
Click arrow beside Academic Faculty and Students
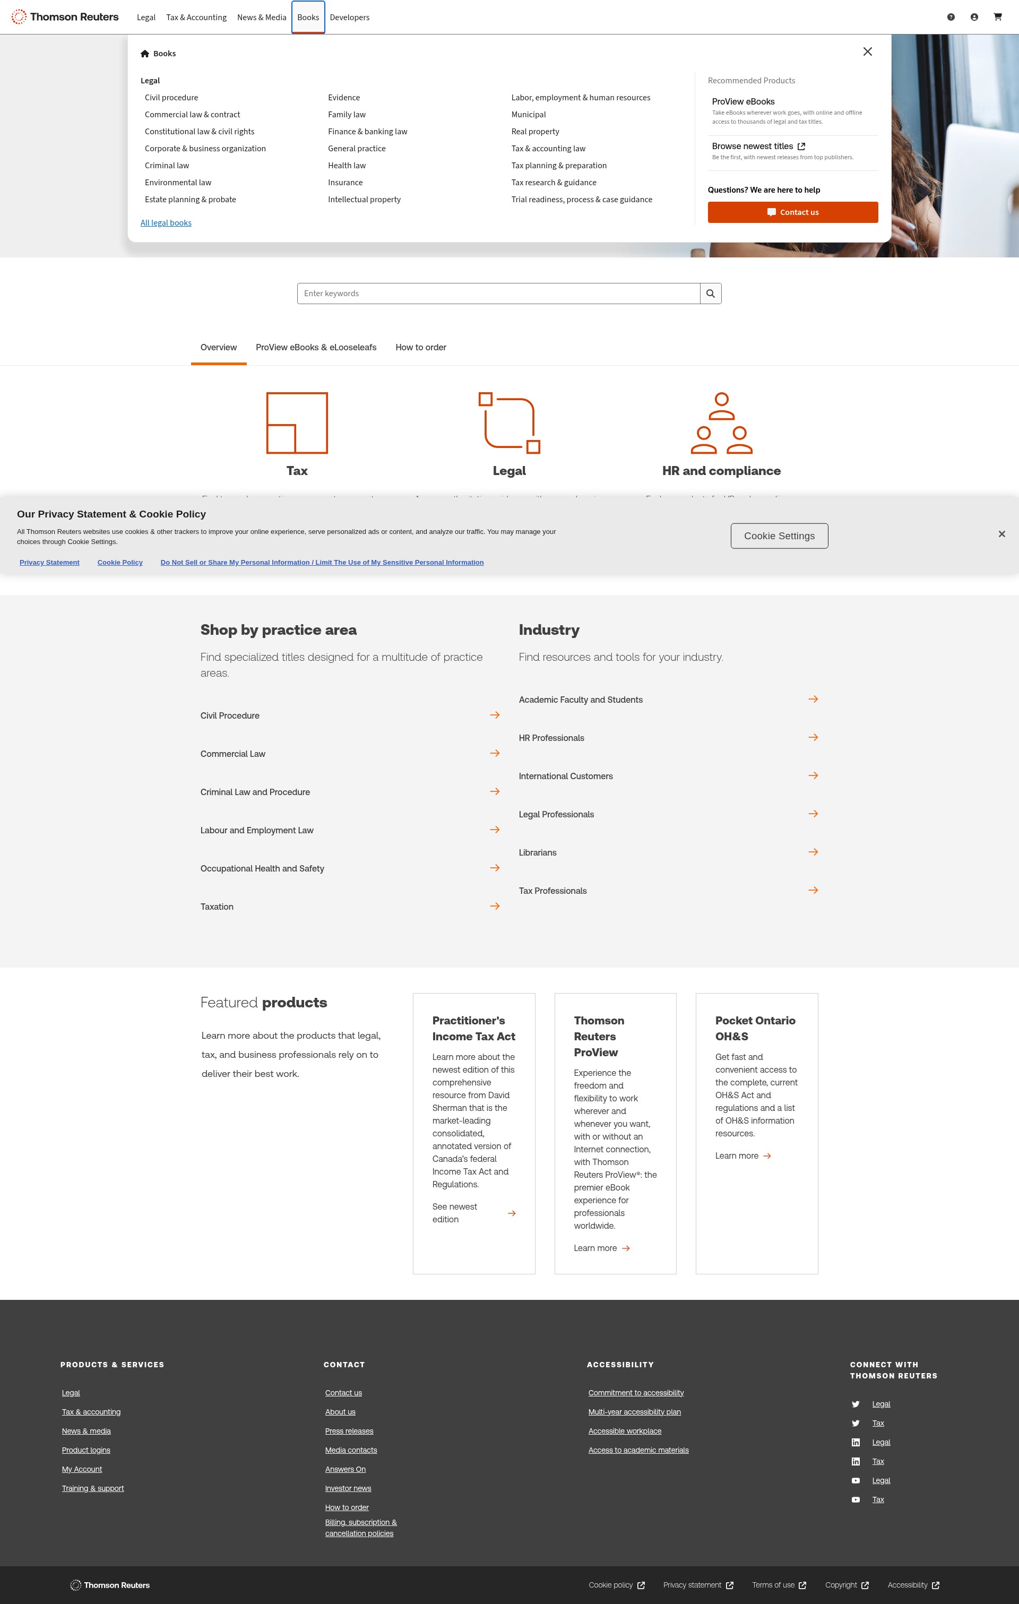[x=813, y=698]
